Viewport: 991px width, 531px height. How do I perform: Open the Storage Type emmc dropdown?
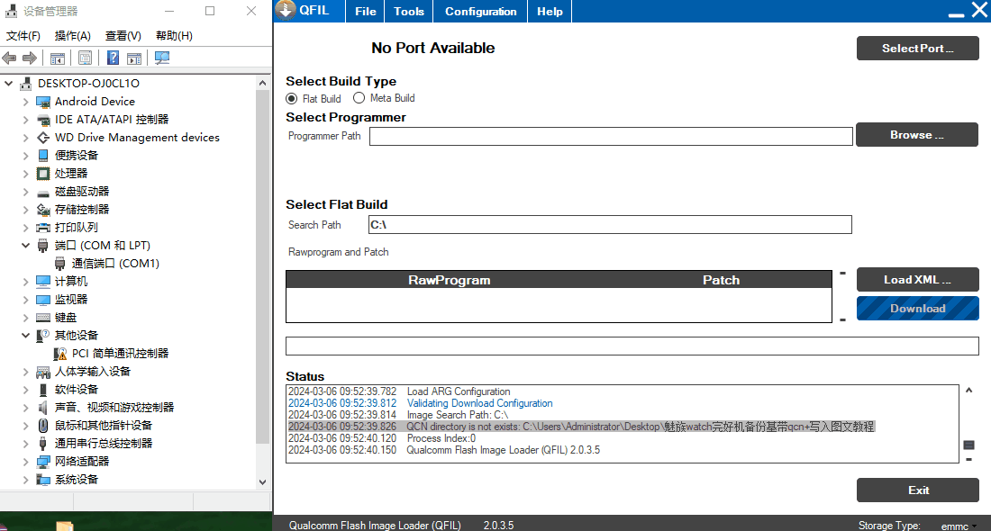click(x=959, y=526)
